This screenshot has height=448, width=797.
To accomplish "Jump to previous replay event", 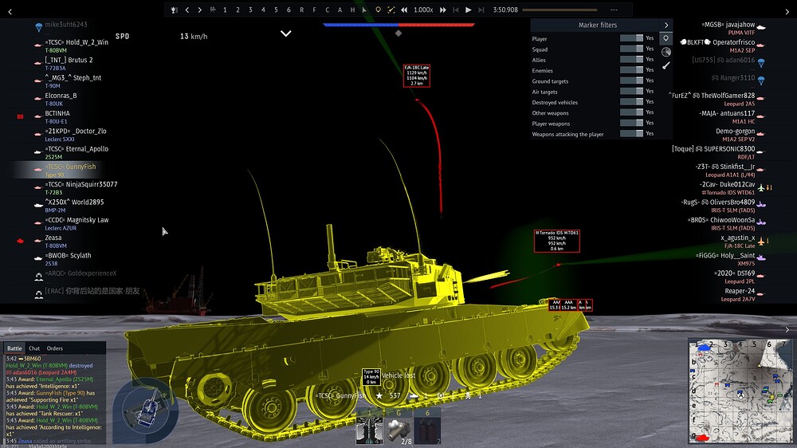I will coord(455,10).
